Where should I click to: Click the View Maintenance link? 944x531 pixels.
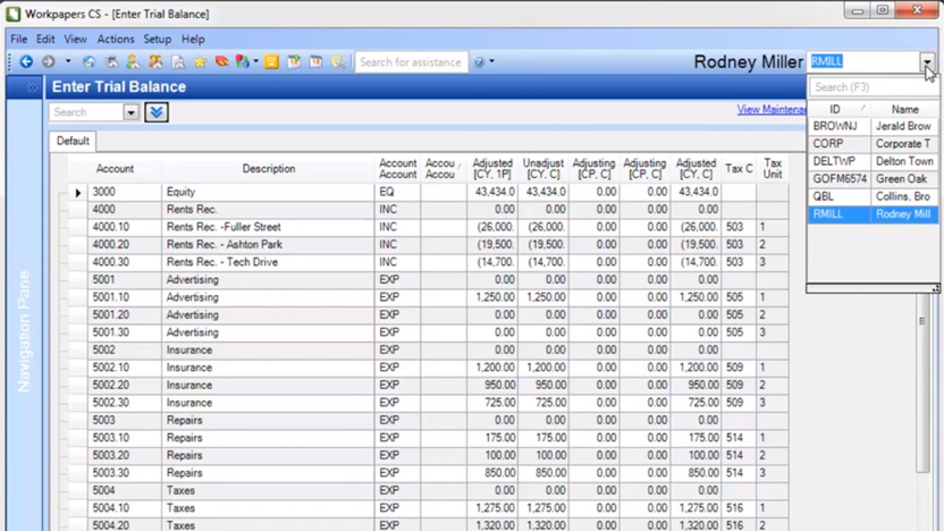771,110
